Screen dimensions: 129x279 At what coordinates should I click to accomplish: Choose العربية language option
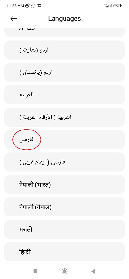pos(64,95)
